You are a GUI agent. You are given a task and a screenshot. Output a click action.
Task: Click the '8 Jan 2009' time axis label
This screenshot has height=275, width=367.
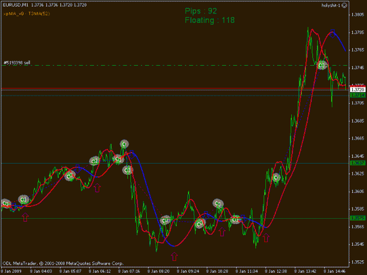11,271
